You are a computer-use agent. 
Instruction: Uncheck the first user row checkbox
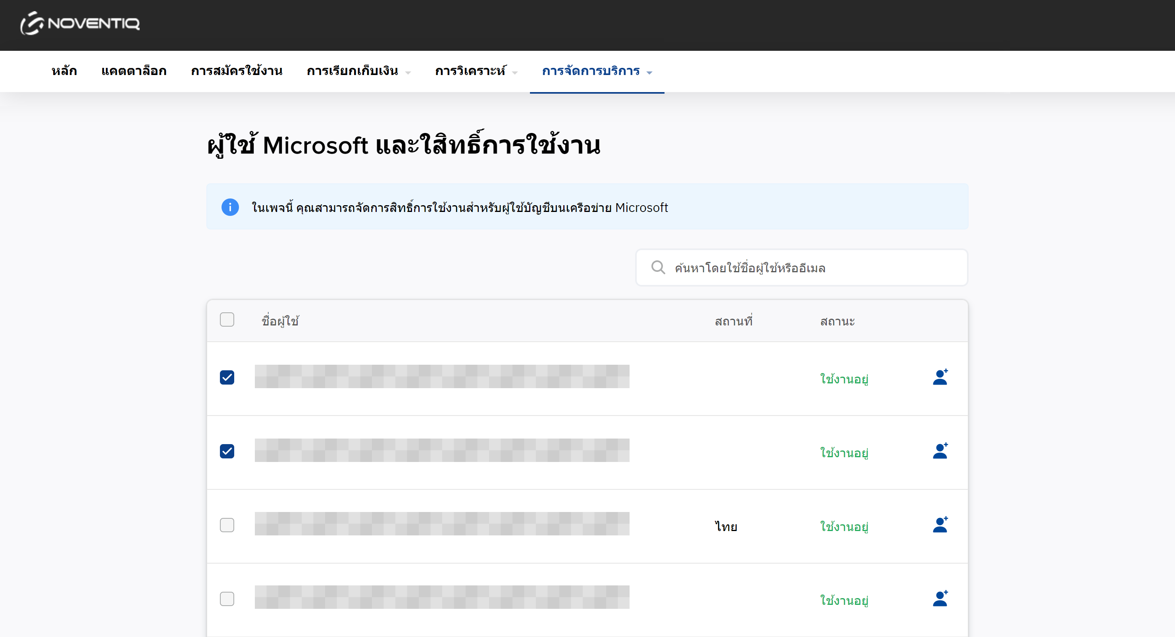(x=227, y=377)
